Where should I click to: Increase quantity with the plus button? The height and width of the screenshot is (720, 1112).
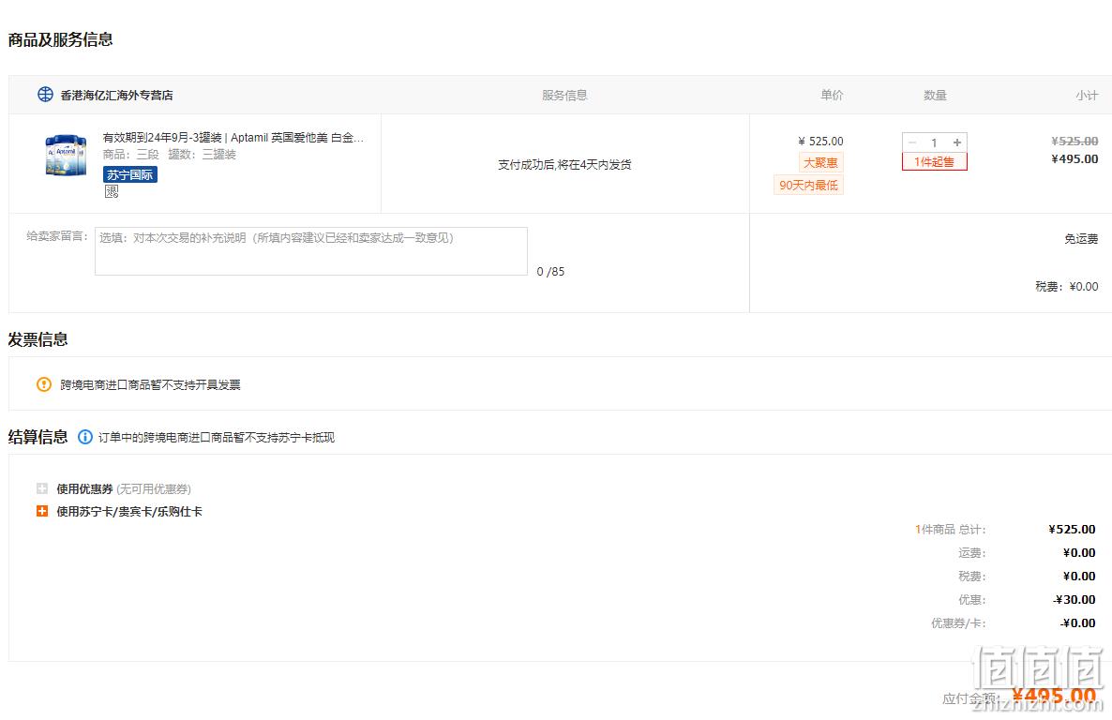tap(956, 142)
